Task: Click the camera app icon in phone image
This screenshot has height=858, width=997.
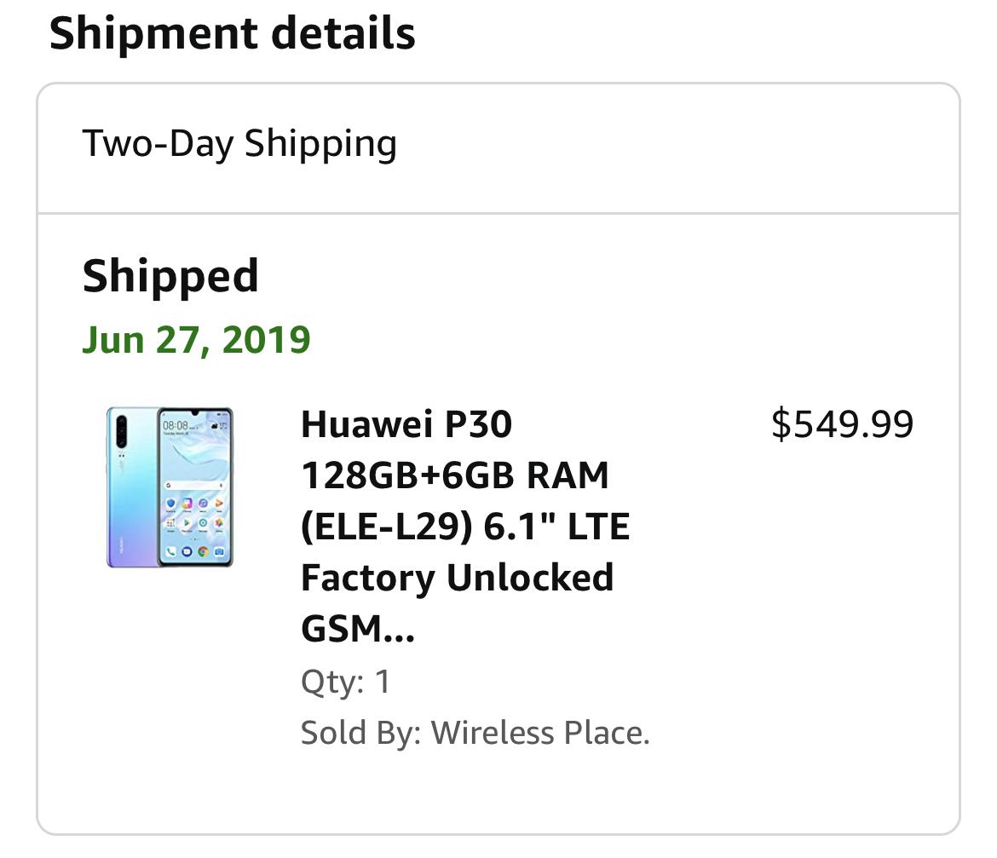Action: click(x=219, y=551)
